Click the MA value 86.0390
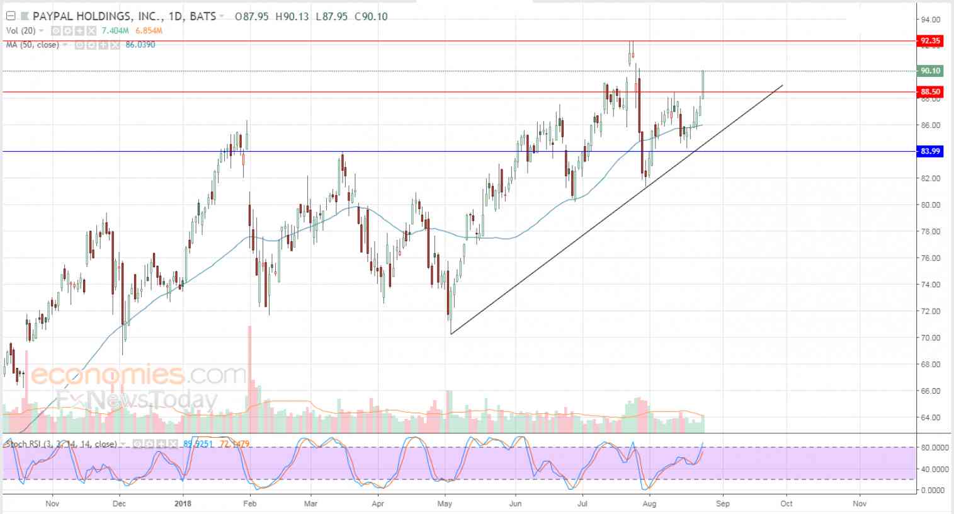Image resolution: width=954 pixels, height=514 pixels. coord(140,45)
